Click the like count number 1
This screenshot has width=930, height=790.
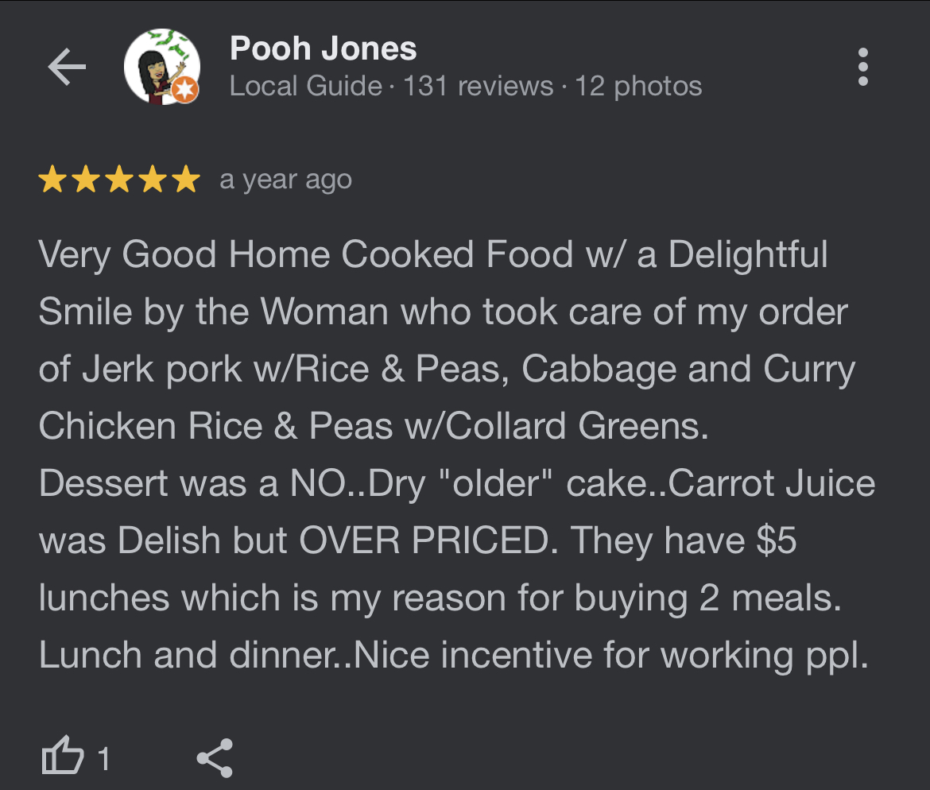pyautogui.click(x=103, y=760)
